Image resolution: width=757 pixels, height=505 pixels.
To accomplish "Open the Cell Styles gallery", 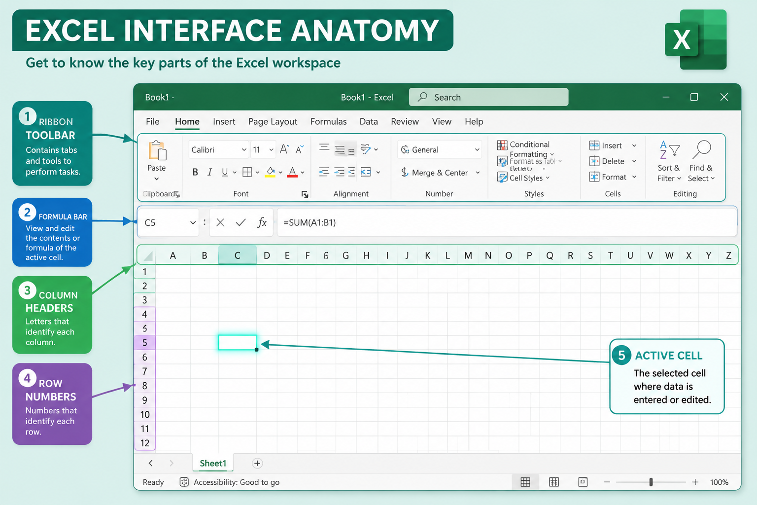I will pyautogui.click(x=523, y=178).
